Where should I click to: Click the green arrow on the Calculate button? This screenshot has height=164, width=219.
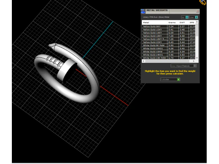coord(178,79)
